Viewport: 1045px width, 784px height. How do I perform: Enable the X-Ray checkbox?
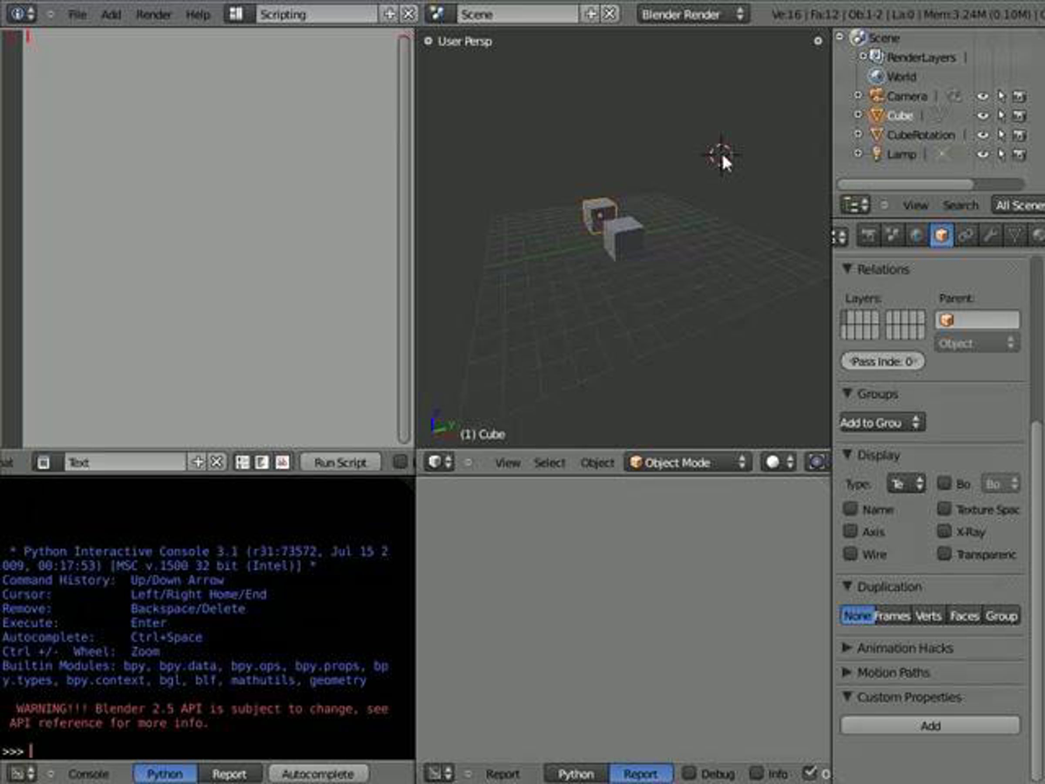[x=944, y=531]
